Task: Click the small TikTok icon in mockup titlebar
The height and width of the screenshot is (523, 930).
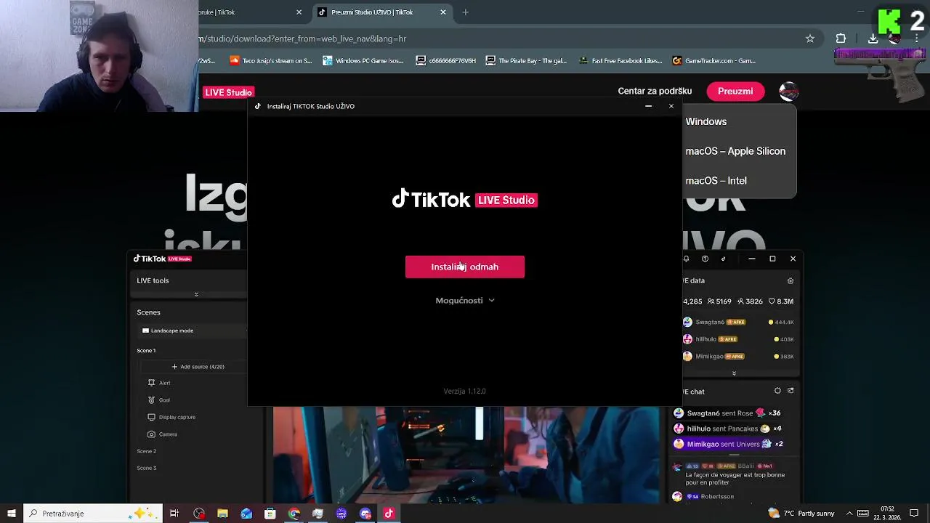Action: click(723, 259)
